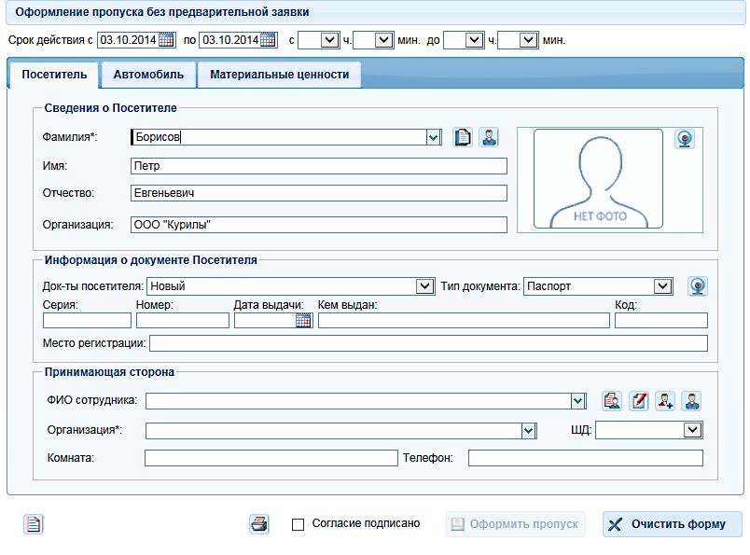
Task: Click into Имя field containing Петр
Action: (x=318, y=166)
